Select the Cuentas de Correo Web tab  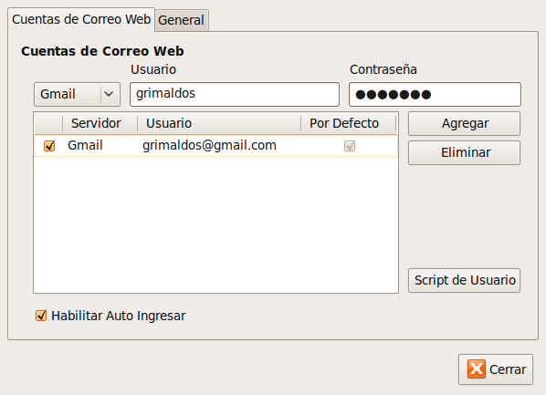[x=81, y=19]
